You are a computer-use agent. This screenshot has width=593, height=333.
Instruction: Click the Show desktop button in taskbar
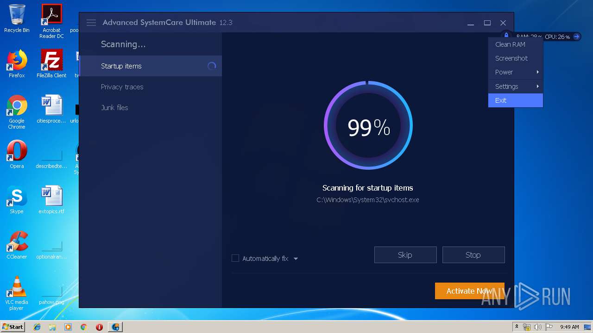point(588,327)
